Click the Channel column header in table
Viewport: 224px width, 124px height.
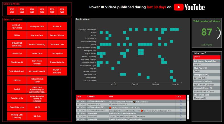point(91,97)
